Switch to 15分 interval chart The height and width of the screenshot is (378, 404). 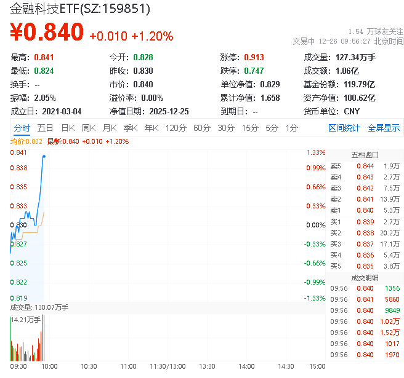tap(249, 128)
